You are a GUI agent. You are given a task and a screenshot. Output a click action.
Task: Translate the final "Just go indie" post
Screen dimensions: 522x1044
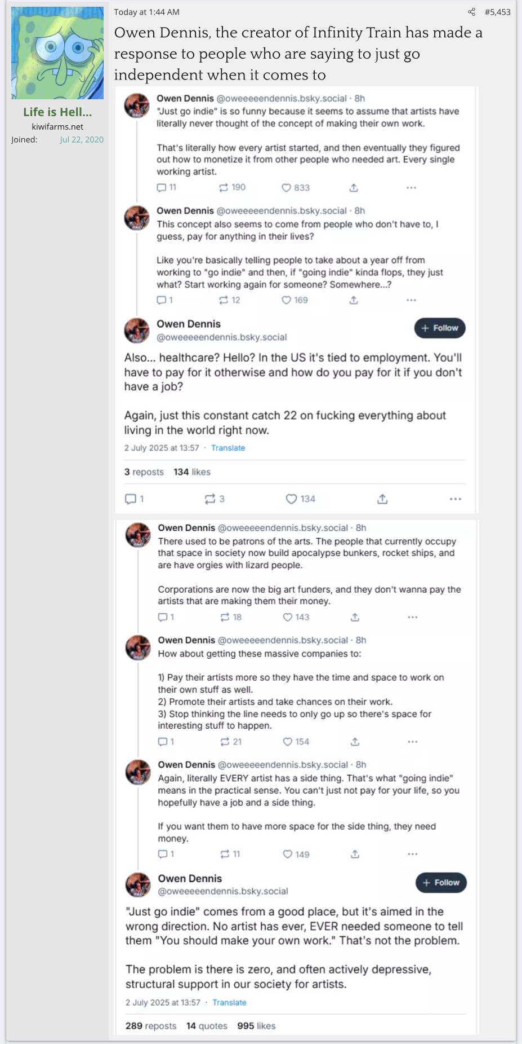pos(229,1002)
